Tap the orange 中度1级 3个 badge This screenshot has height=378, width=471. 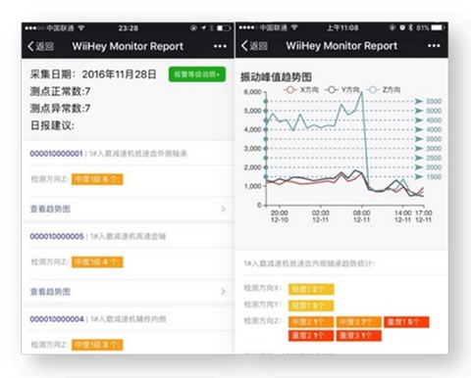pyautogui.click(x=97, y=345)
